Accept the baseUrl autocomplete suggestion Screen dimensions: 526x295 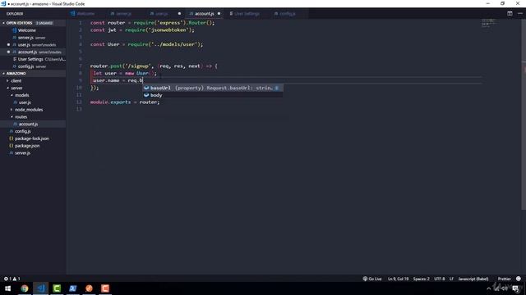tap(212, 88)
